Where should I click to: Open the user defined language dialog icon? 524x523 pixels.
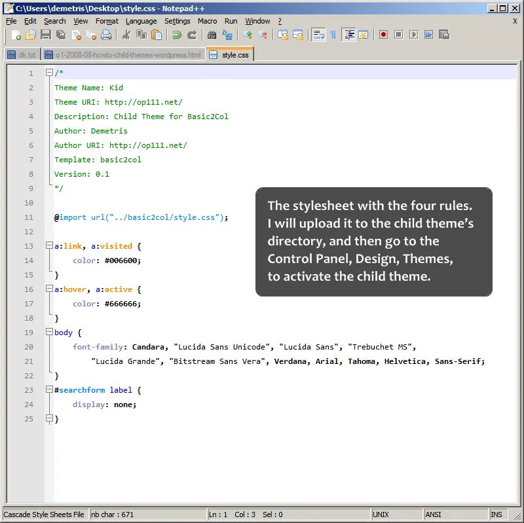tap(364, 35)
